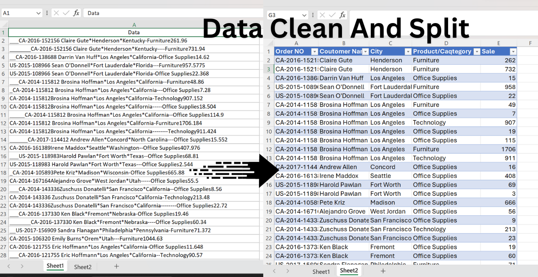Open the Order NO filter dropdown
The height and width of the screenshot is (277, 538).
coord(314,52)
